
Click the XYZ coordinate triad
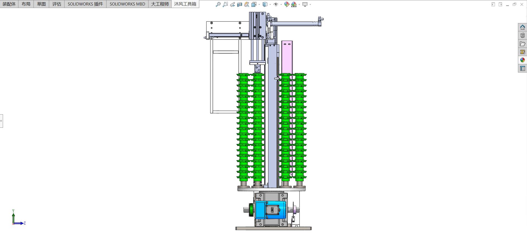point(19,218)
